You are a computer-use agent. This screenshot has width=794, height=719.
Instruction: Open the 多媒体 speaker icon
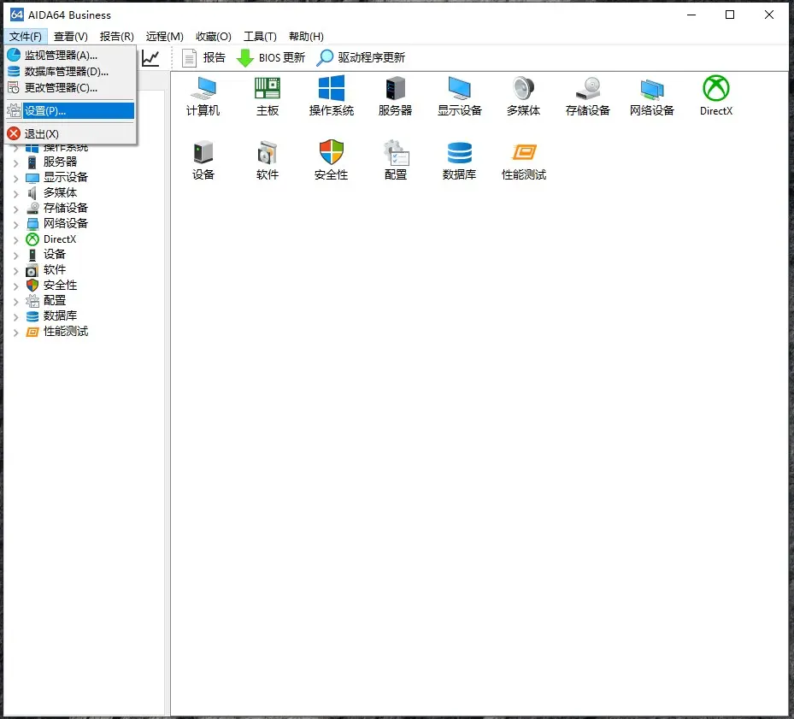(524, 97)
